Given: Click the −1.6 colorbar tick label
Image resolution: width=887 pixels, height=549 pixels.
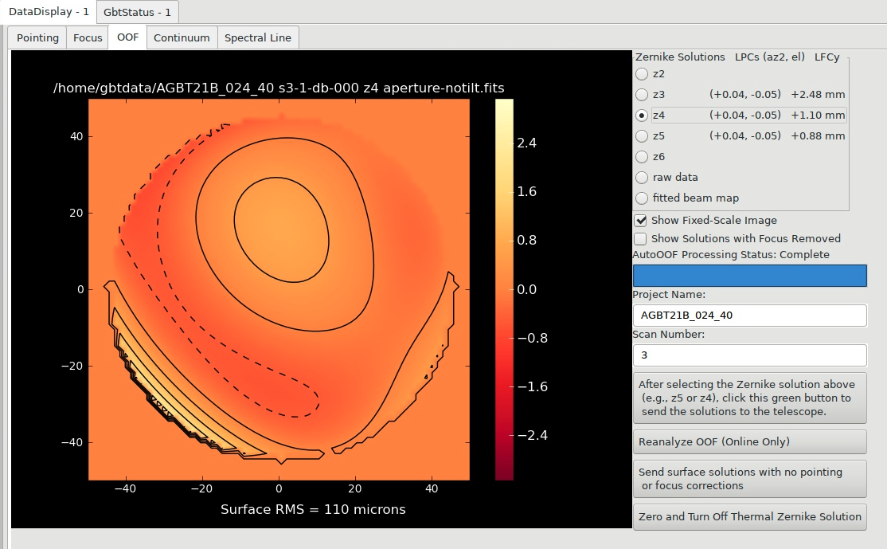Looking at the screenshot, I should (x=533, y=386).
